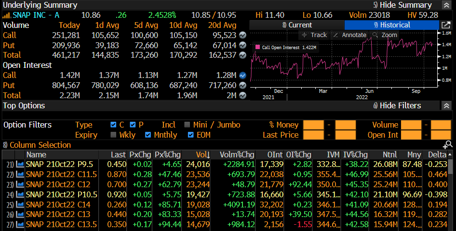This screenshot has height=231, width=456.
Task: Click the Call Open Interest legend swatch
Action: coord(257,47)
